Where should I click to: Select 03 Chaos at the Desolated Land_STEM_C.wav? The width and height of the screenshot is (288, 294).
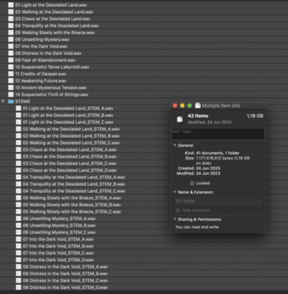[x=70, y=163]
